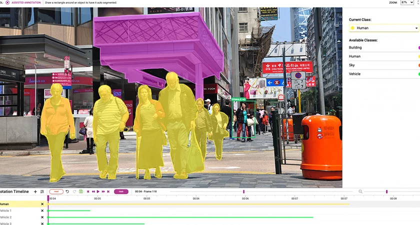Click the timeline zoom magnifier icon
Screen dimensions: 420x225
(360, 191)
